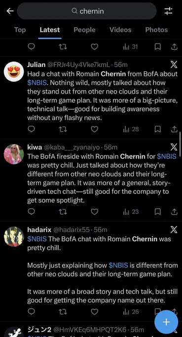The height and width of the screenshot is (337, 182).
Task: Like Julian's post with the heart icon
Action: click(95, 129)
